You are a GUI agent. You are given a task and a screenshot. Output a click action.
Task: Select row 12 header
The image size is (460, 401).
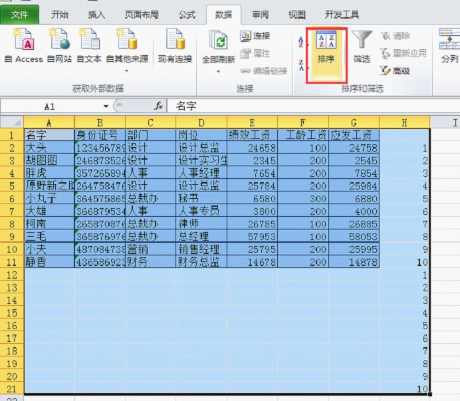(12, 275)
